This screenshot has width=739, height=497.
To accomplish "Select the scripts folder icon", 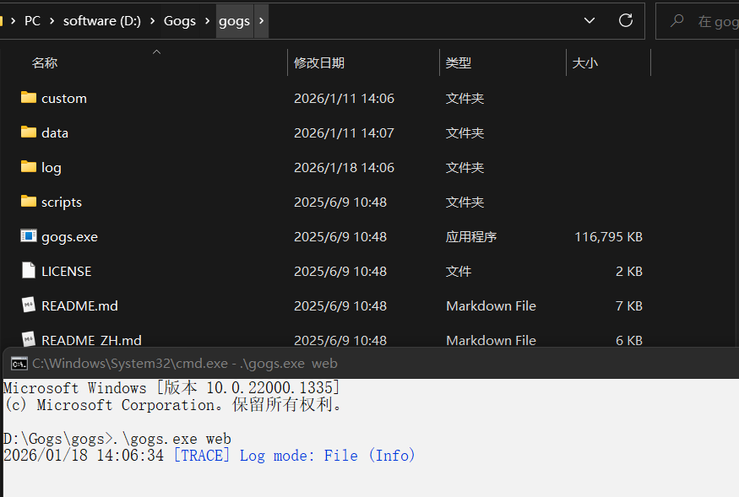I will [x=29, y=201].
